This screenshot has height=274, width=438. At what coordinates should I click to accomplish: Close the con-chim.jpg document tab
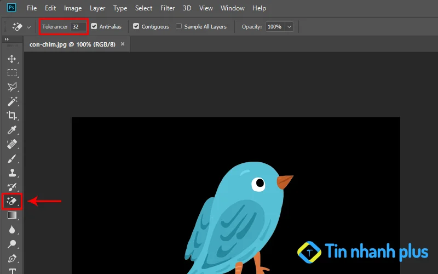pos(123,44)
